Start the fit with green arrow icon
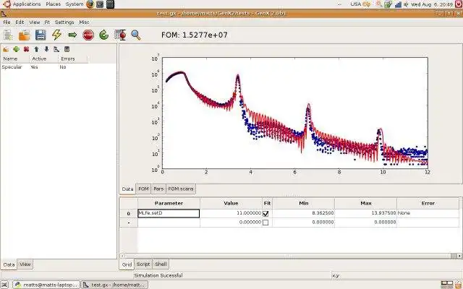 (x=72, y=35)
